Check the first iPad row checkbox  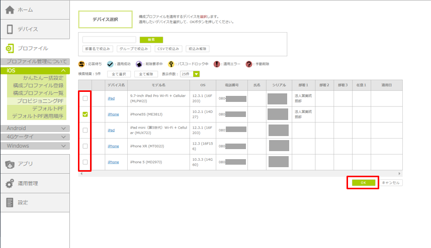(x=85, y=98)
